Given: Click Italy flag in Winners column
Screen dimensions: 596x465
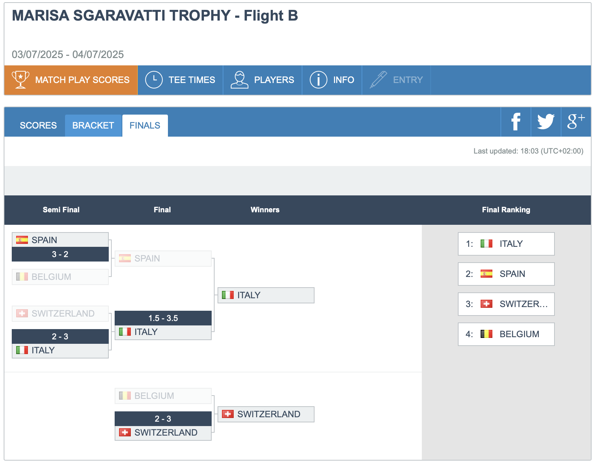Looking at the screenshot, I should (228, 295).
